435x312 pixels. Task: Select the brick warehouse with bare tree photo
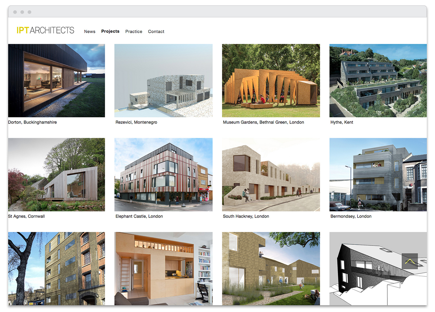[x=56, y=268]
